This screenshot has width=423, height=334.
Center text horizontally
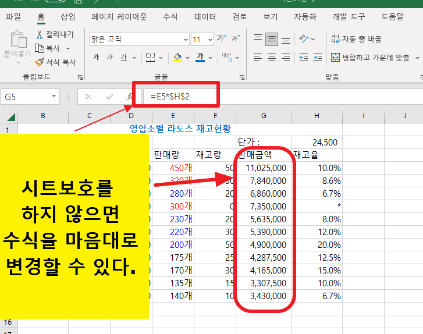(x=272, y=58)
